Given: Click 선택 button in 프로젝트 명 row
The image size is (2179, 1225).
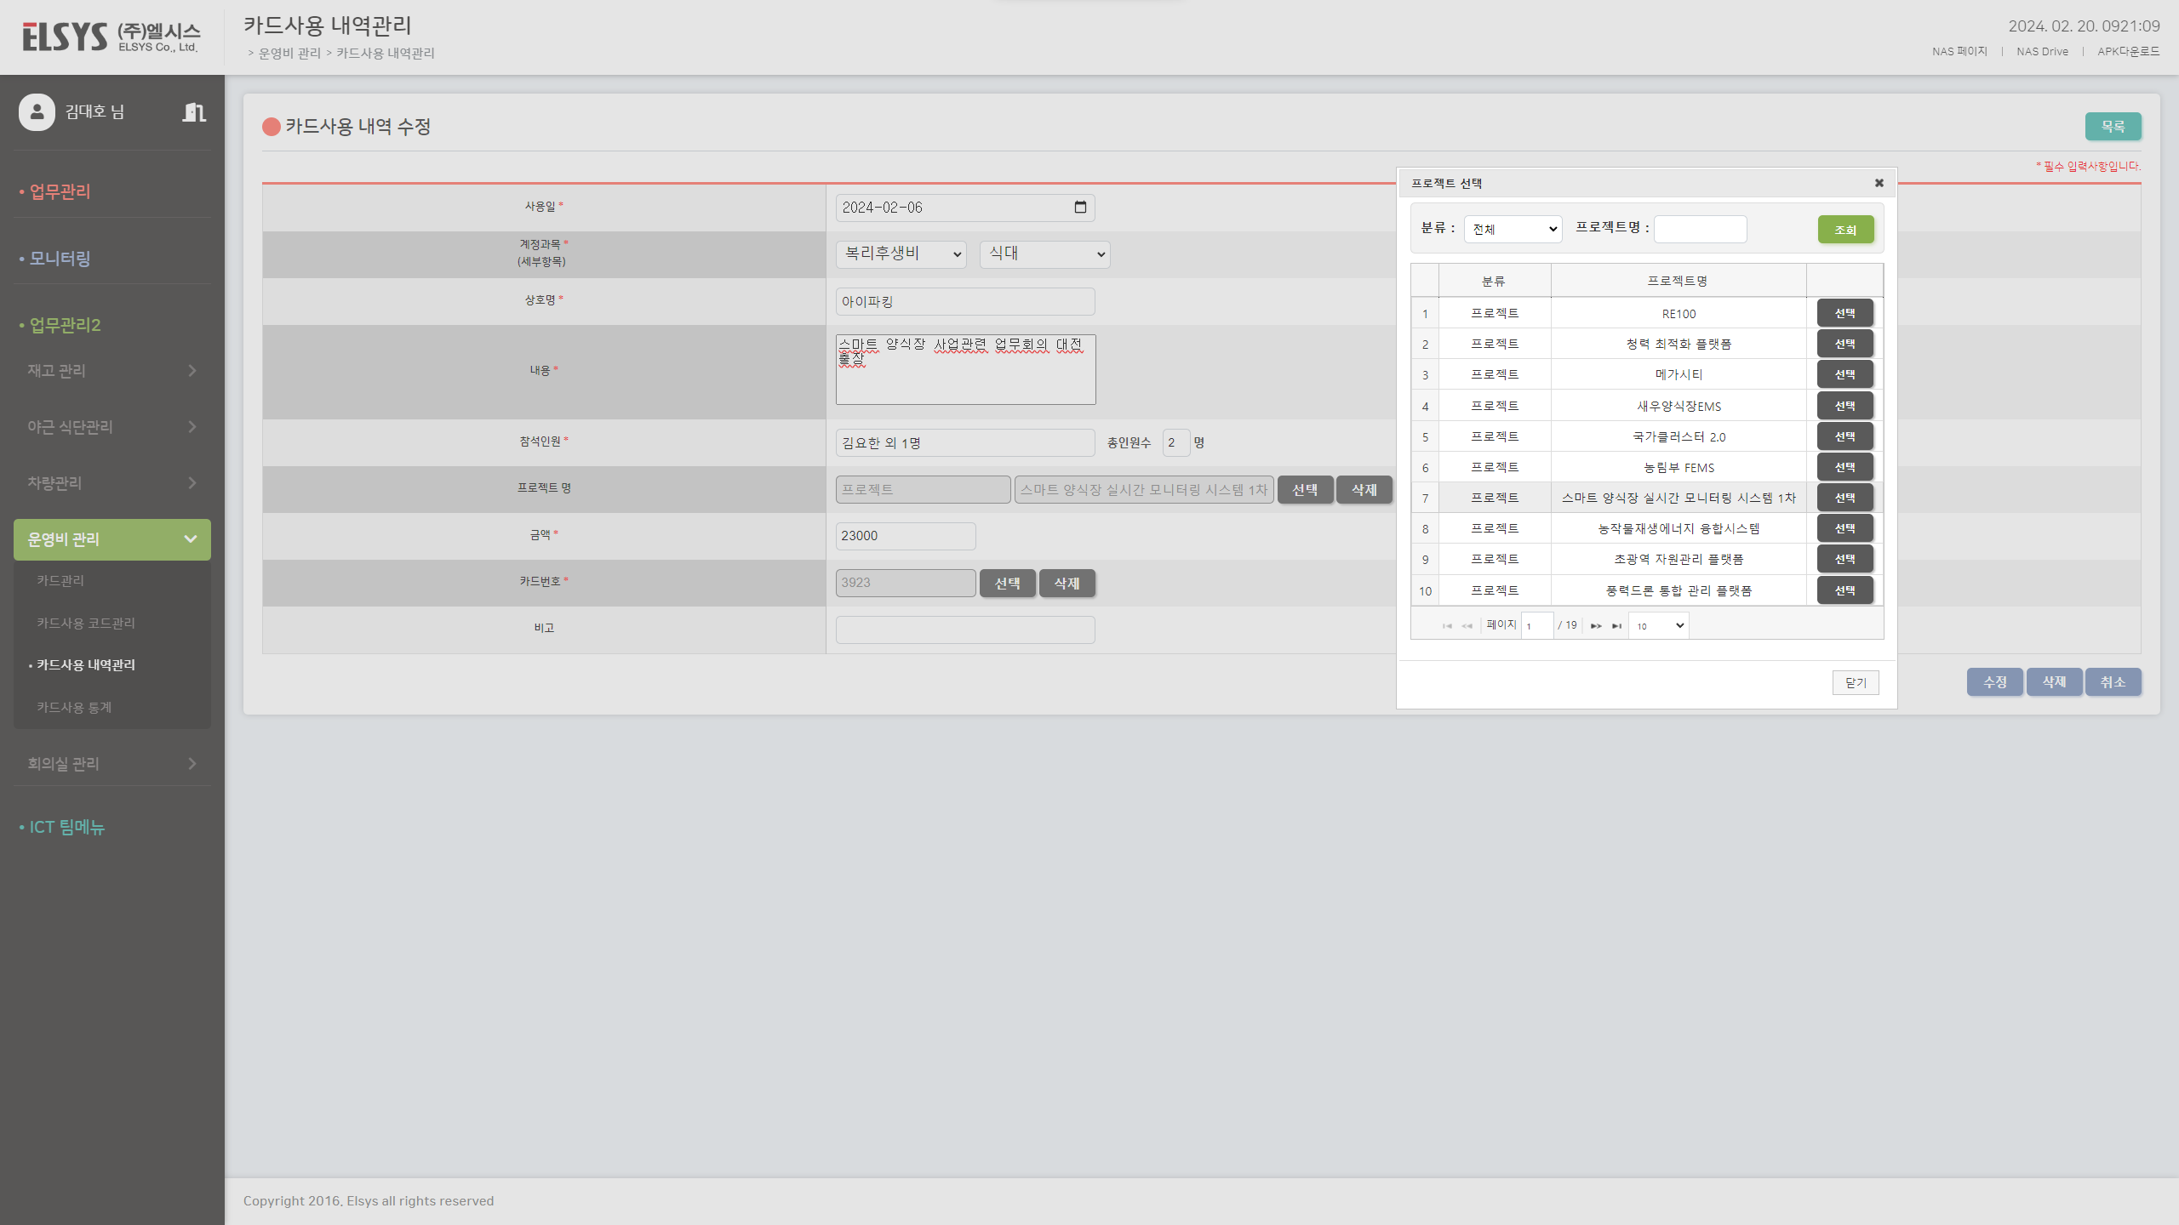Looking at the screenshot, I should (x=1305, y=489).
